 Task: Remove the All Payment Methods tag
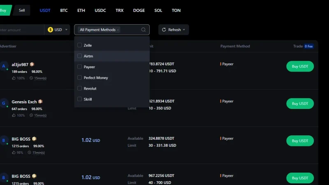pos(118,30)
